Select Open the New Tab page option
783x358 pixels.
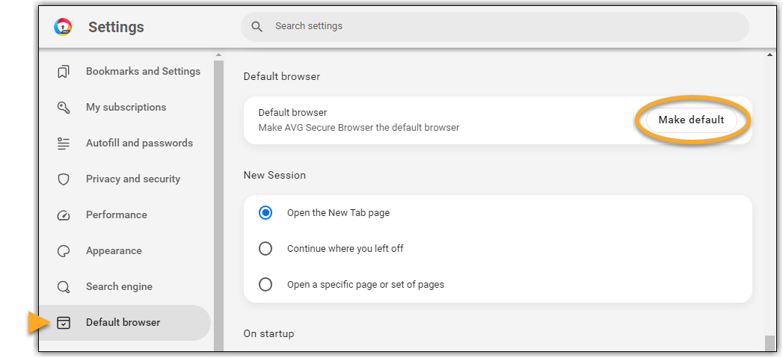(265, 213)
